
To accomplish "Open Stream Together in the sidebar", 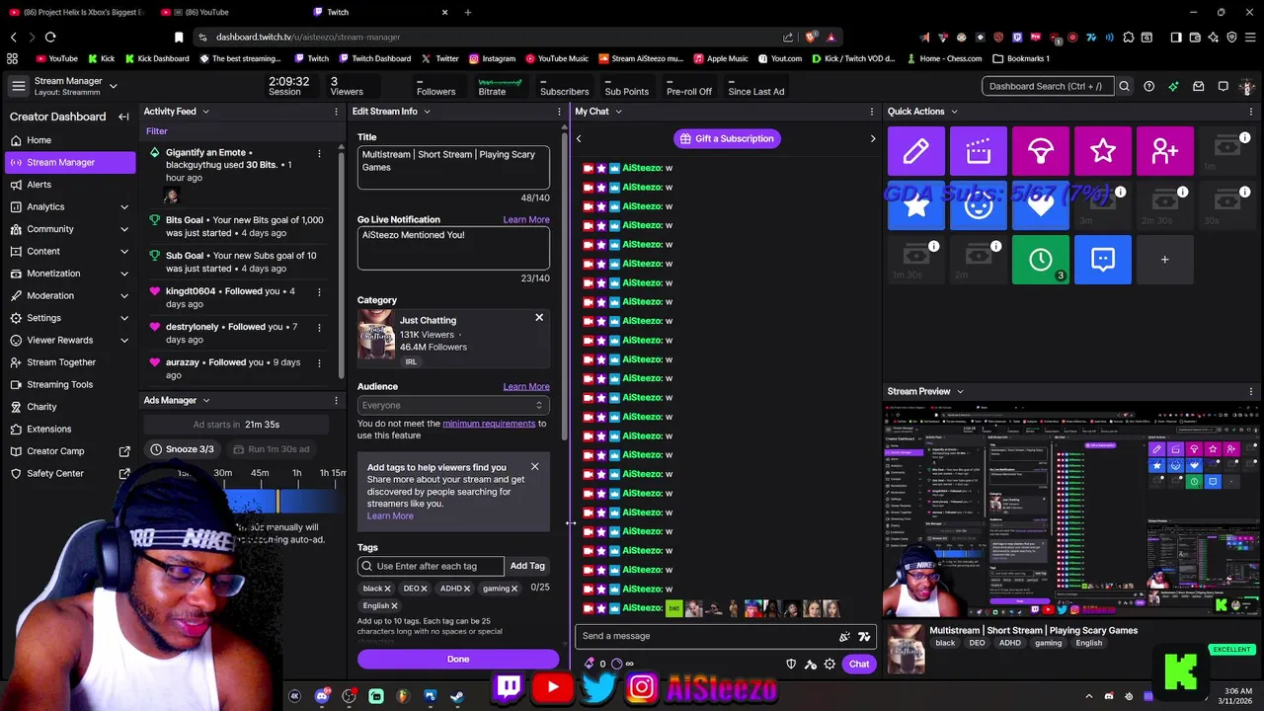I will tap(70, 362).
